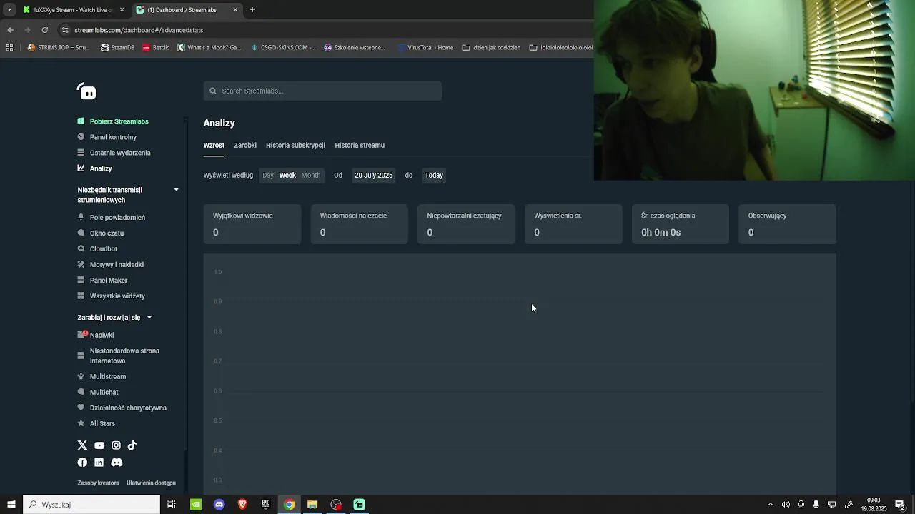The image size is (915, 514).
Task: Open File Explorer from the taskbar
Action: [x=312, y=505]
